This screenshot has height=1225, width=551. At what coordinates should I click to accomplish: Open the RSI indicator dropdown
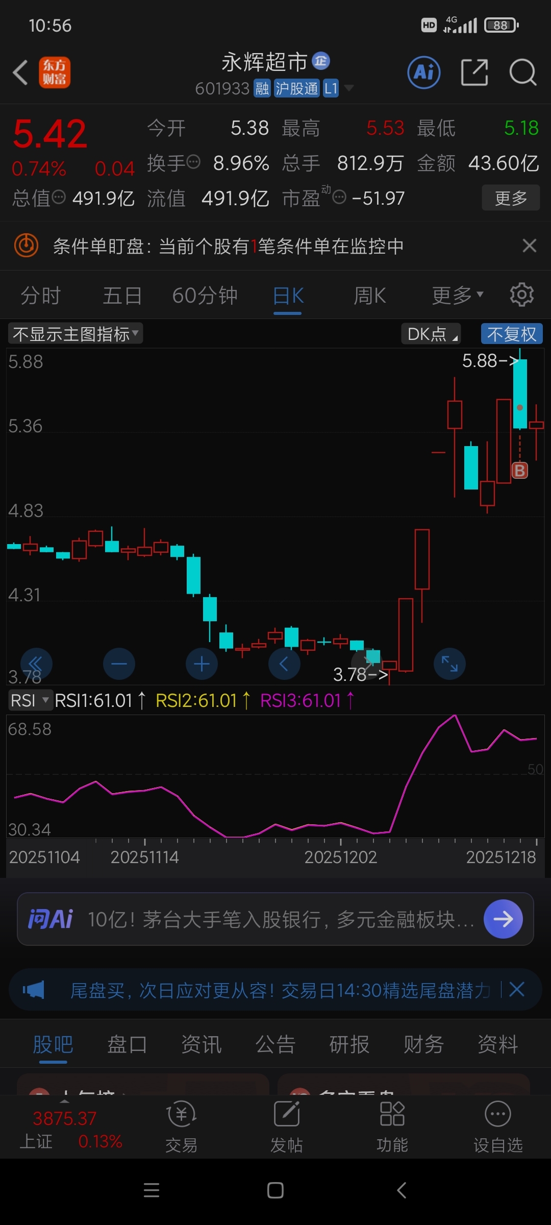point(30,700)
